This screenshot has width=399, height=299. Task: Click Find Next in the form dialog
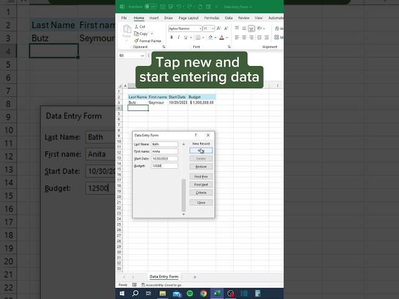(201, 184)
